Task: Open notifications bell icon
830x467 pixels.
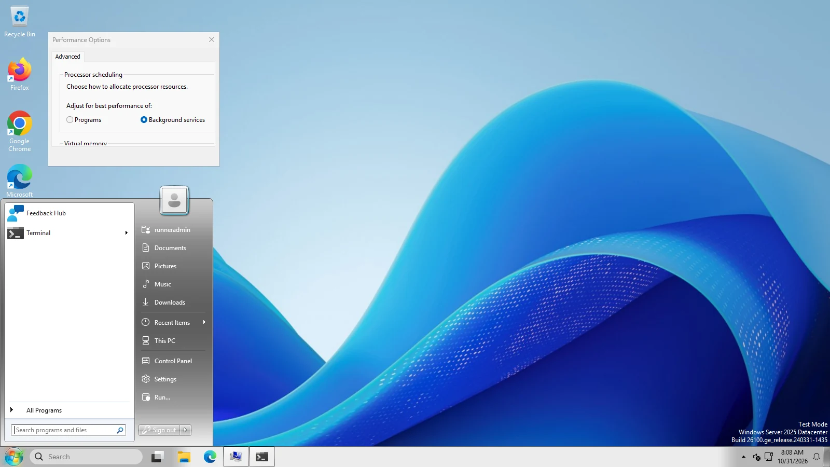Action: [x=817, y=457]
